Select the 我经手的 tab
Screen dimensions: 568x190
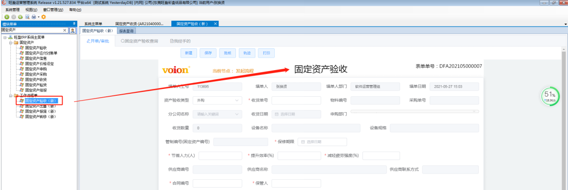coord(181,41)
